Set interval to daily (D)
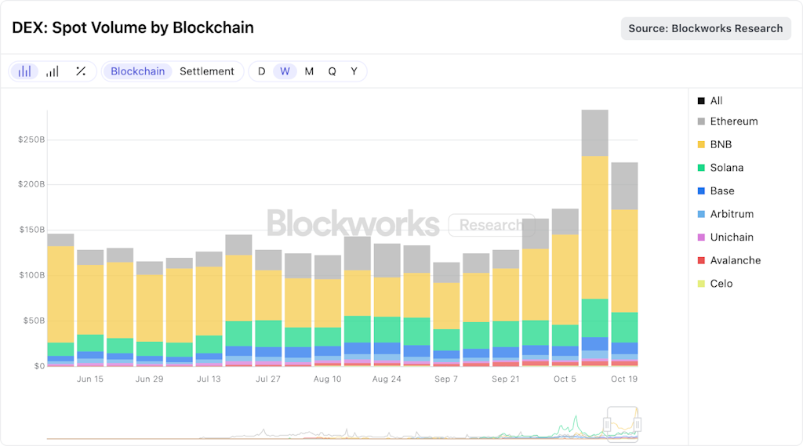 click(x=261, y=71)
